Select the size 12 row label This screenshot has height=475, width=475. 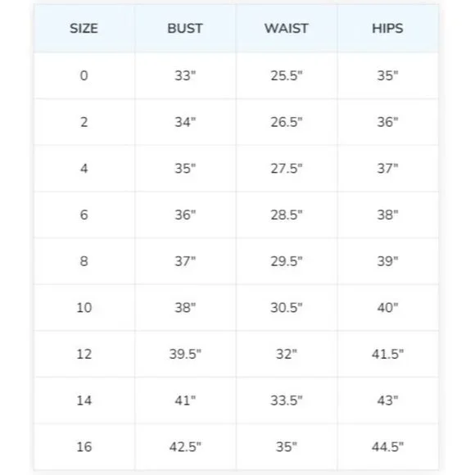(x=84, y=354)
